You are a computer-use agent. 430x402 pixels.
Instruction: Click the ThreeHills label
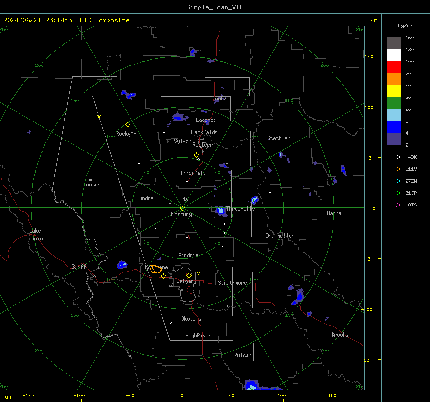(240, 209)
